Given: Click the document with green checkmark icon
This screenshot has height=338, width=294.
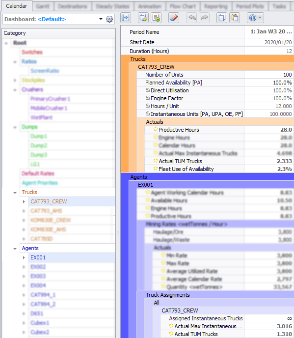Looking at the screenshot, I should coord(156,18).
